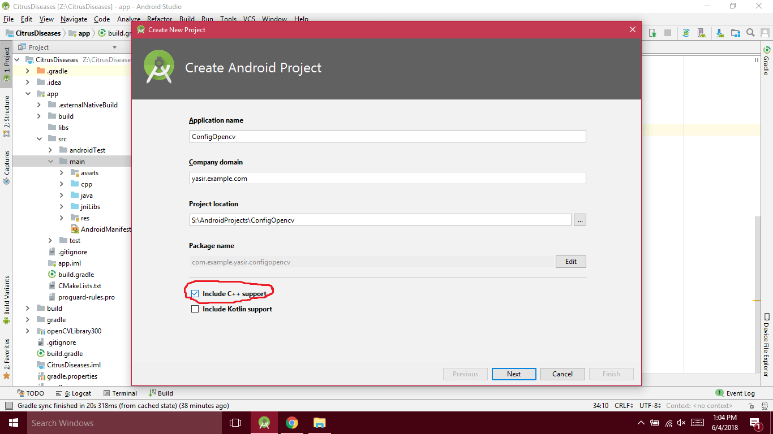The width and height of the screenshot is (773, 434).
Task: Uncheck Include C++ support checkbox
Action: [x=195, y=294]
